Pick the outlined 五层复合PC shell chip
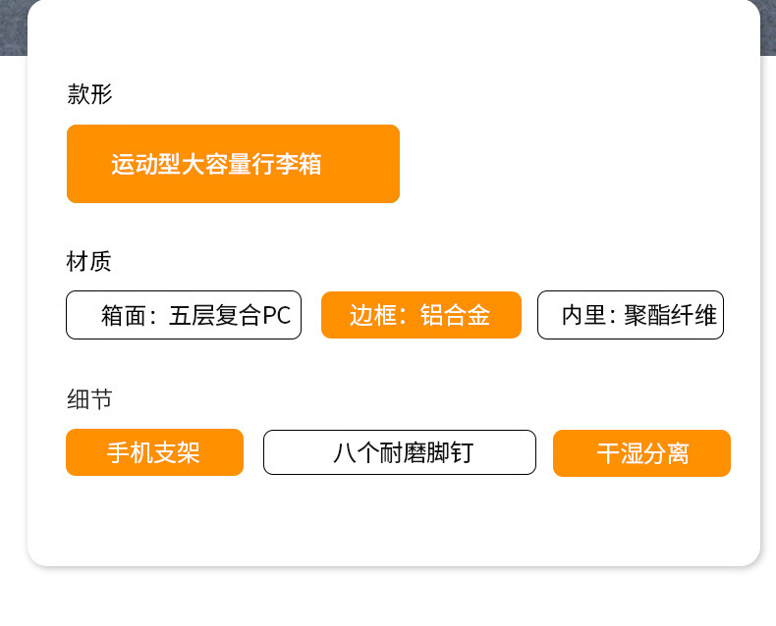Image resolution: width=776 pixels, height=626 pixels. (x=184, y=315)
